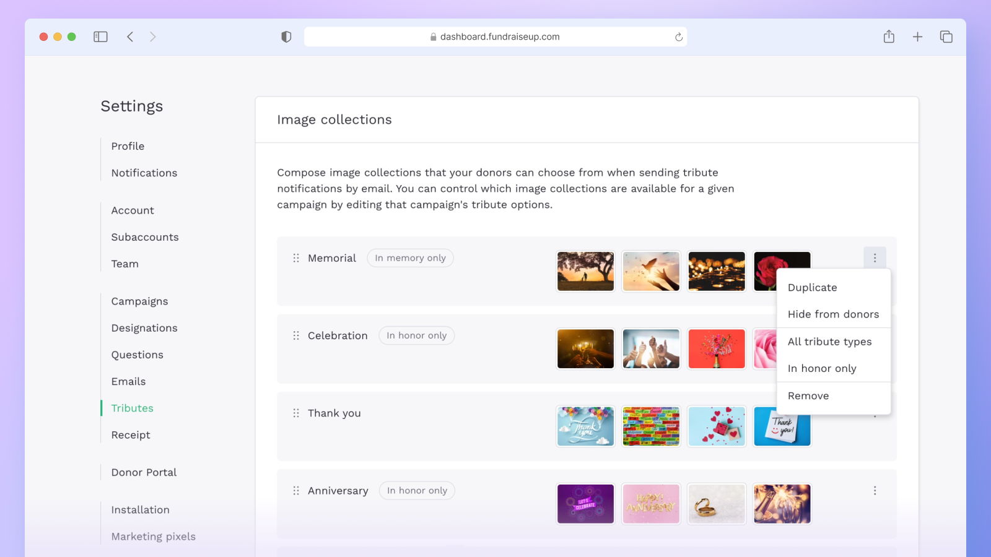Go back with the browser back arrow
The height and width of the screenshot is (557, 991).
pyautogui.click(x=130, y=37)
